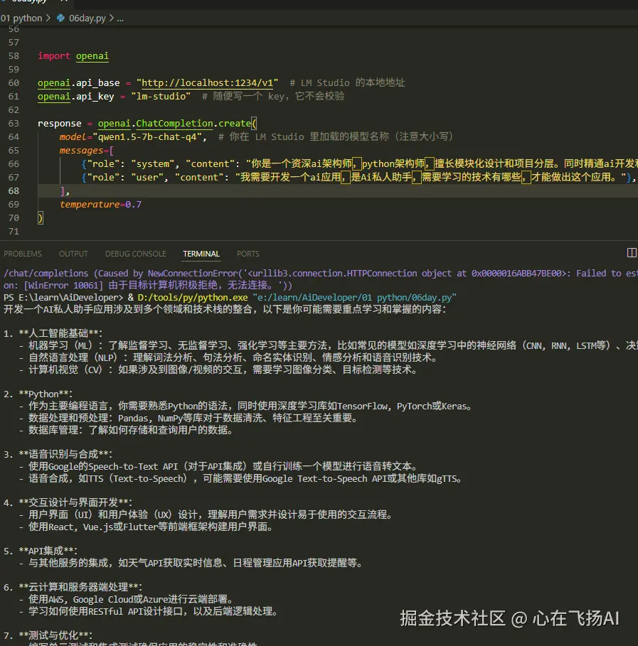Screen dimensions: 638x646
Task: Click 'api_base' on line 60
Action: tap(97, 83)
